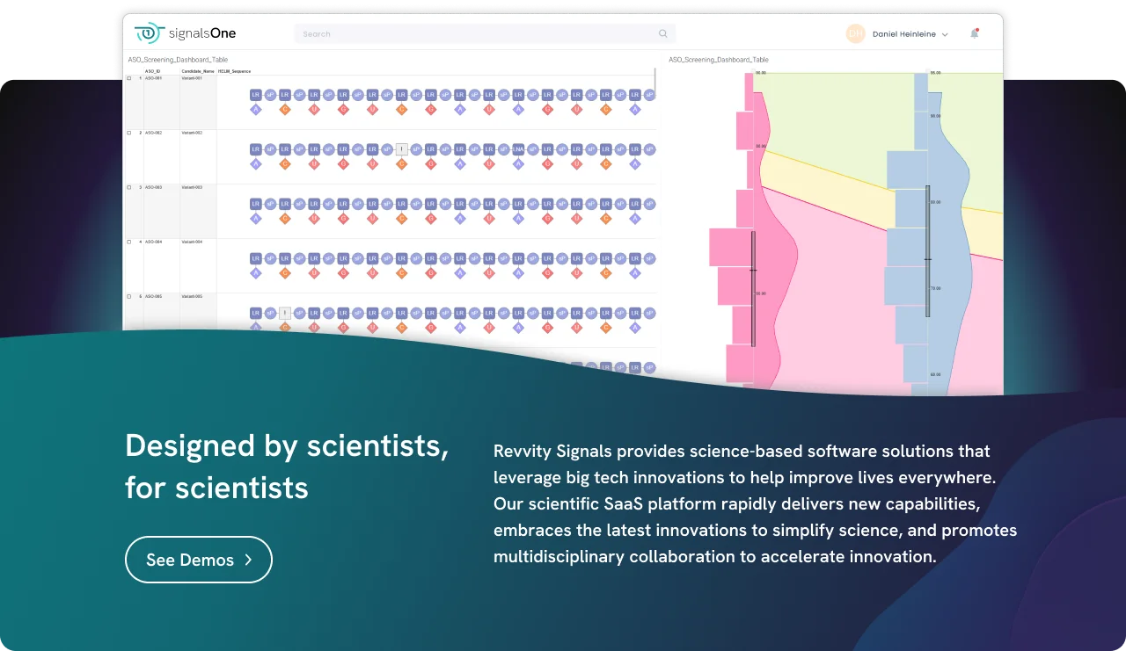Select the Variant-001 cell

[x=192, y=78]
